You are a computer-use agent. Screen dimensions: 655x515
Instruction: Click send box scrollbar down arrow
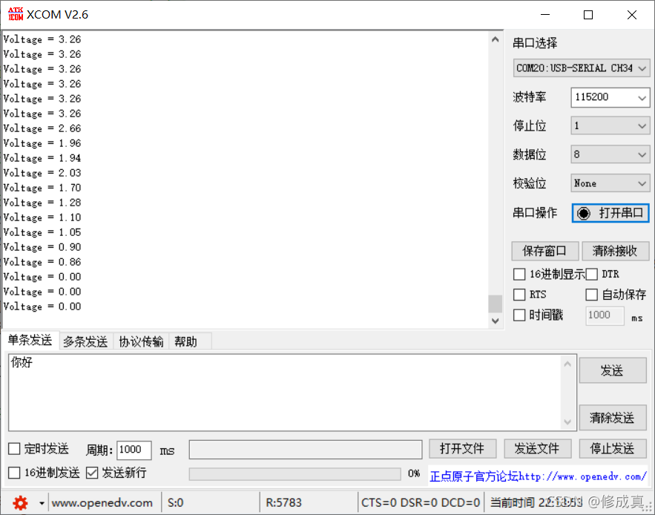567,421
